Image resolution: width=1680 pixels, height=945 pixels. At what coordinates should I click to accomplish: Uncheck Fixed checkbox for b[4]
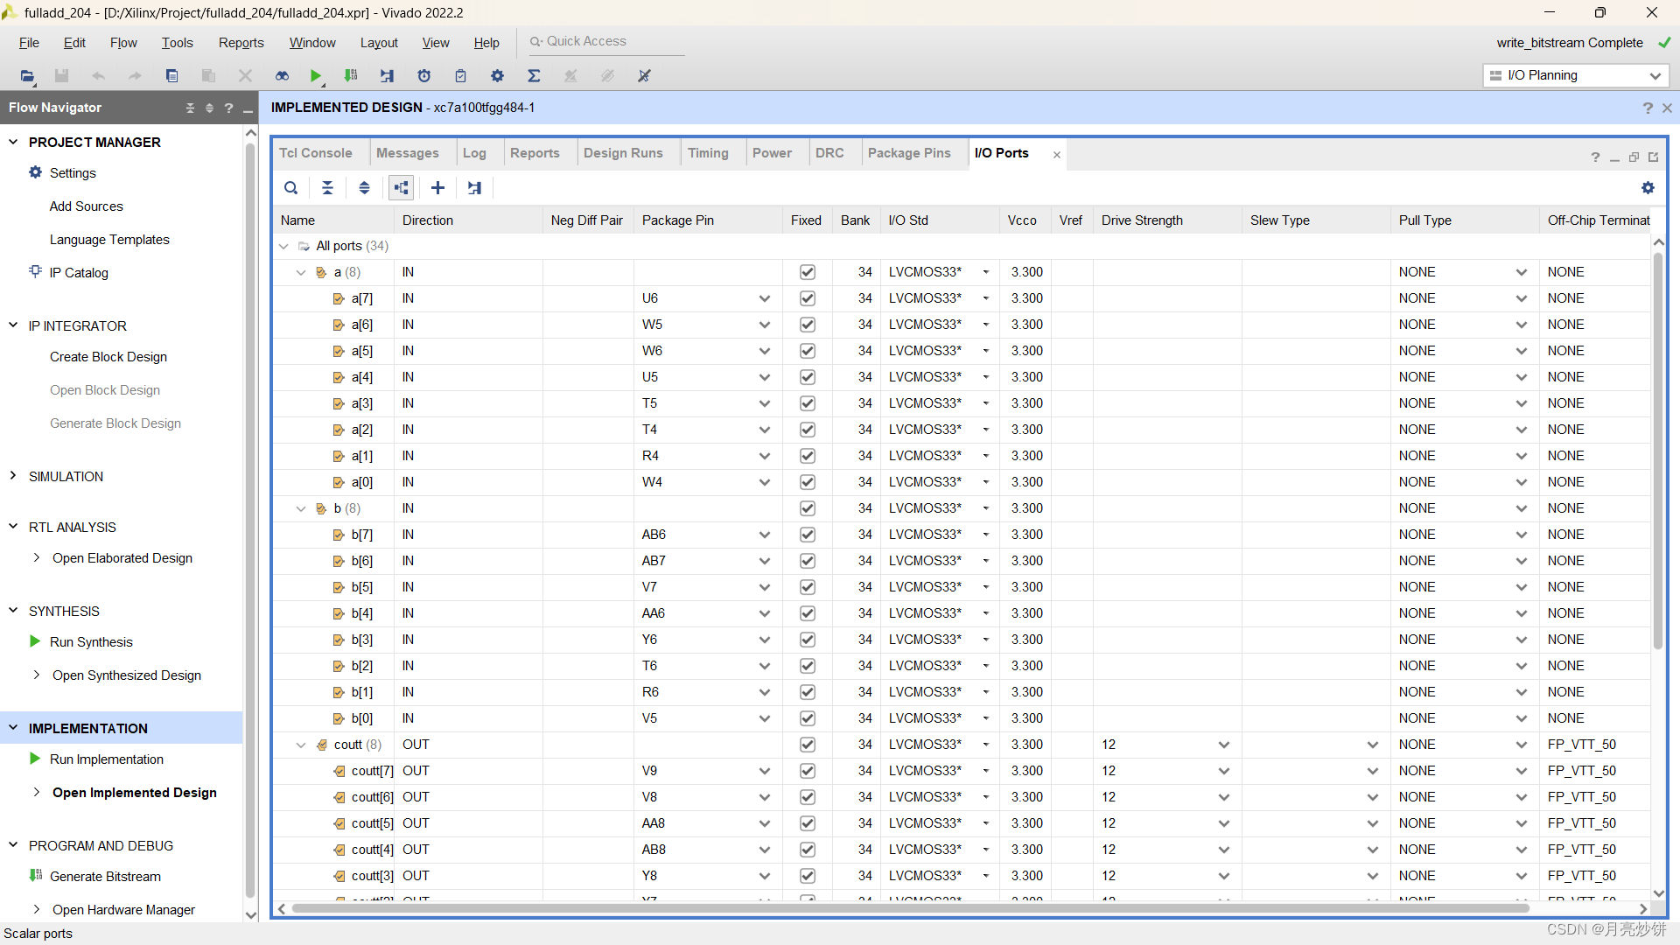coord(808,613)
